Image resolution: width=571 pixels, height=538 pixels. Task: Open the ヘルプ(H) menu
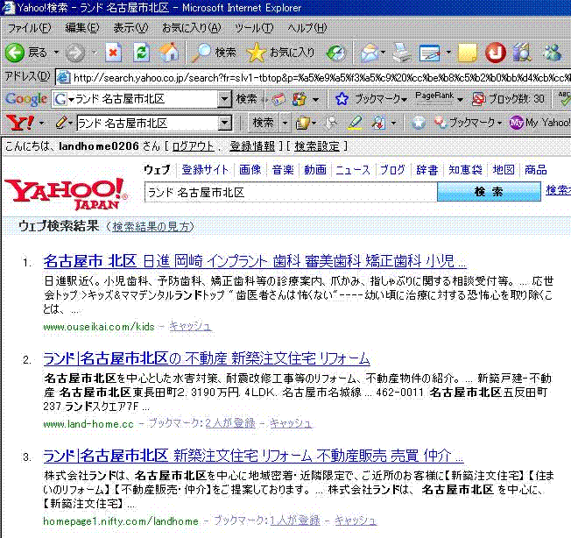[x=307, y=28]
